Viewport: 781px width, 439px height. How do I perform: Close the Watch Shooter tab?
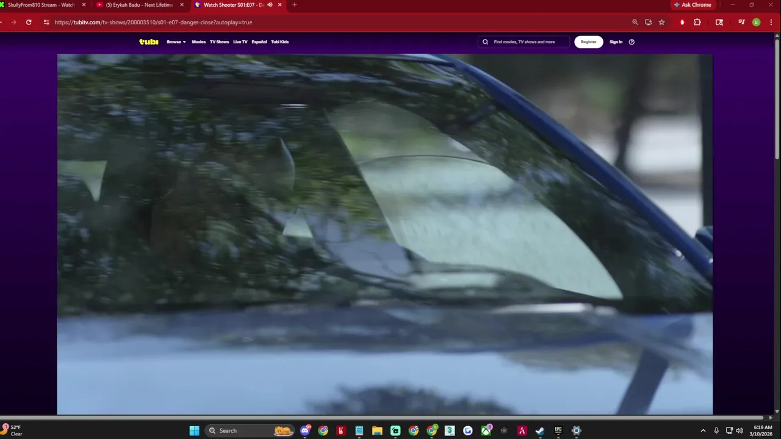[x=280, y=5]
